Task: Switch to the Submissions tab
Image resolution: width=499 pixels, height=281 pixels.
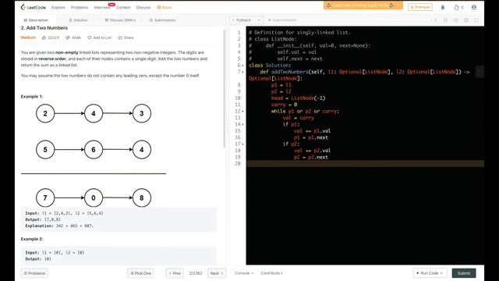Action: [162, 20]
